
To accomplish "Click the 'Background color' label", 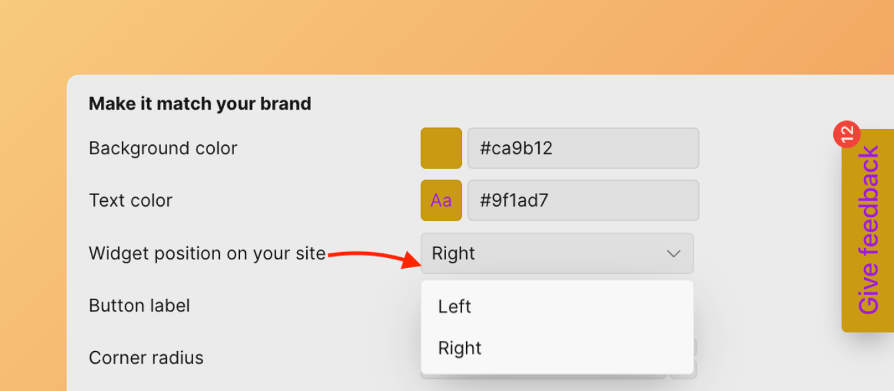I will coord(163,148).
